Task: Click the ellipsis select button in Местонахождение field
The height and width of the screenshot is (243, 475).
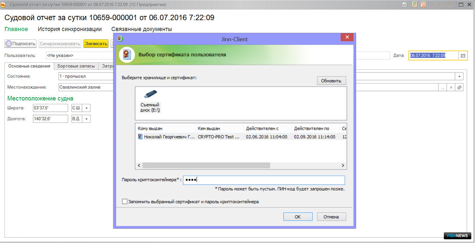Action: point(442,88)
